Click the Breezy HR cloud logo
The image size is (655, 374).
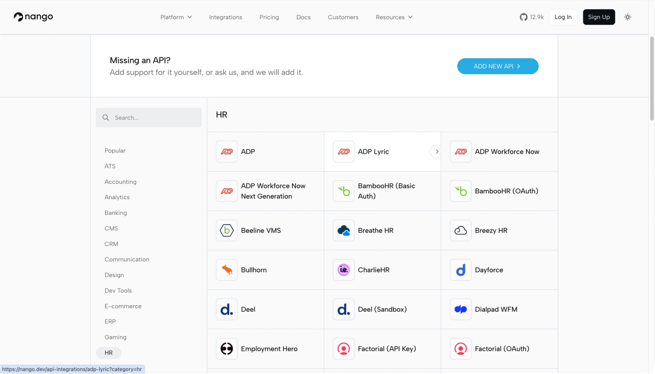[x=460, y=231]
